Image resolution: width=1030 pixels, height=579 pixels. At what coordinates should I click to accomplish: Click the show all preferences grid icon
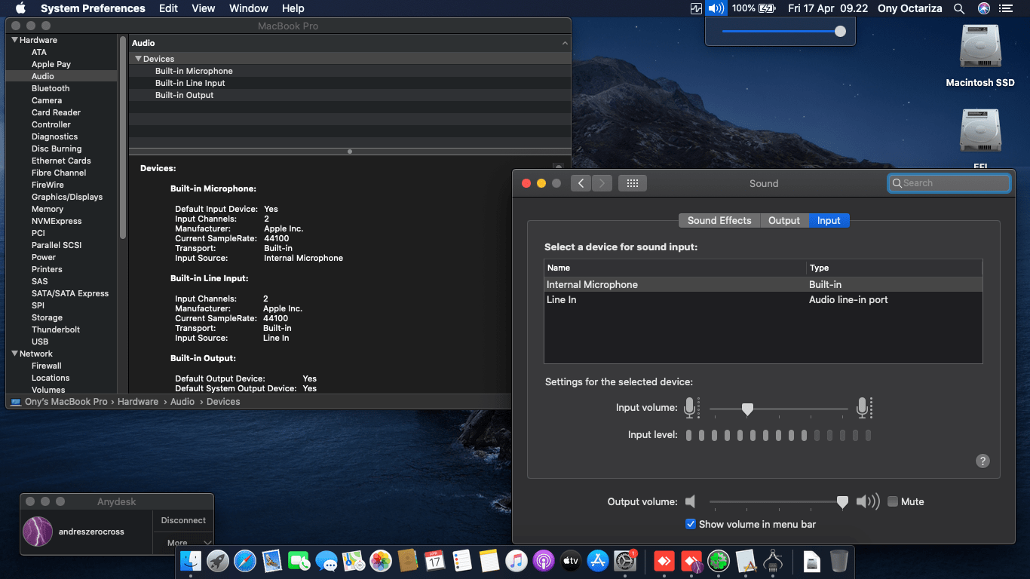632,183
